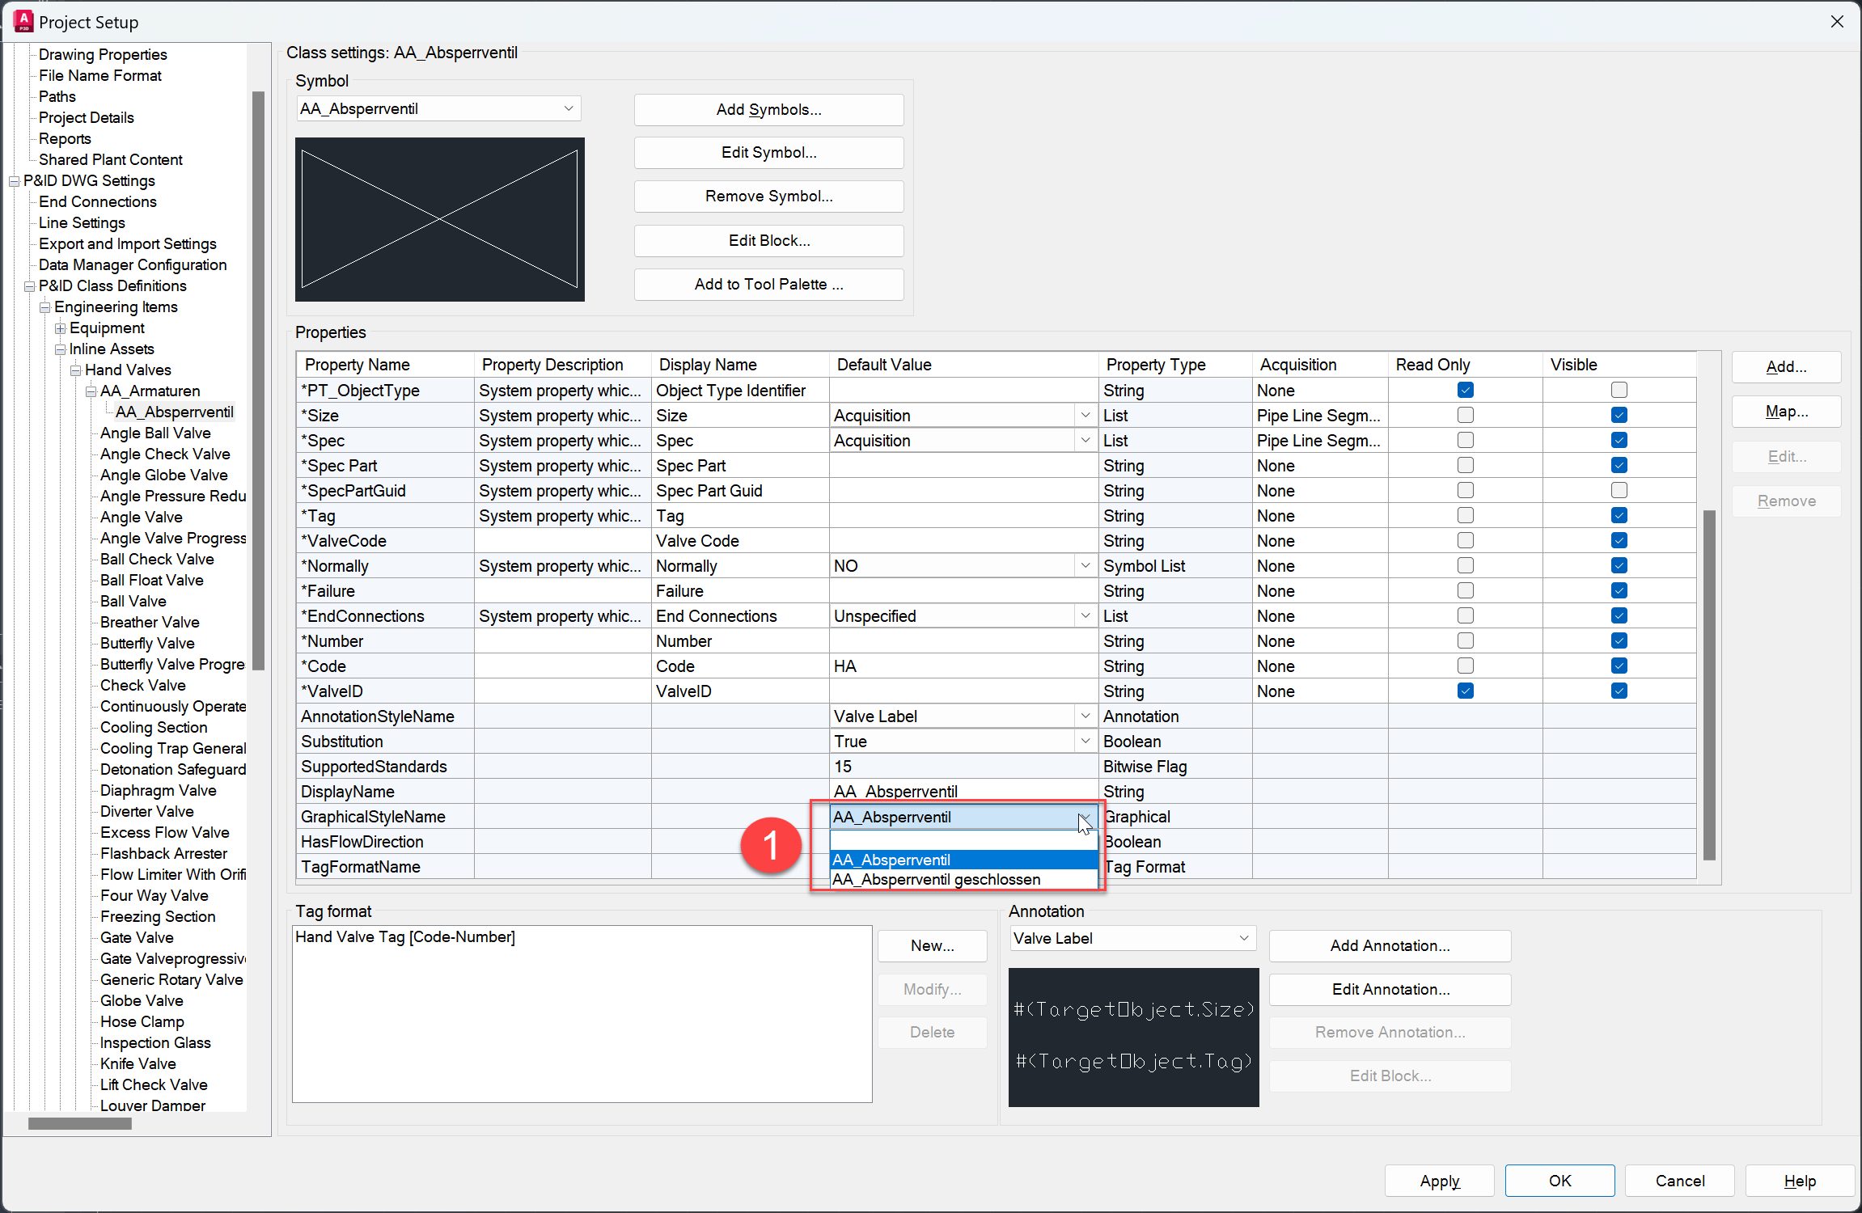Click the Map button on the right

pyautogui.click(x=1786, y=411)
